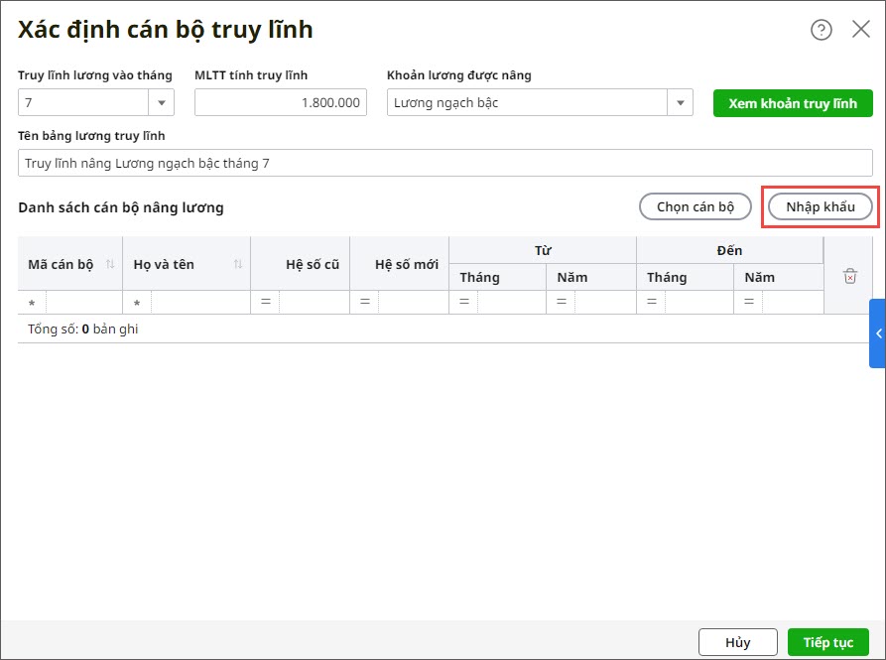Screen dimensions: 886x660
Task: Click the Xem khoản truy lĩnh button
Action: (793, 103)
